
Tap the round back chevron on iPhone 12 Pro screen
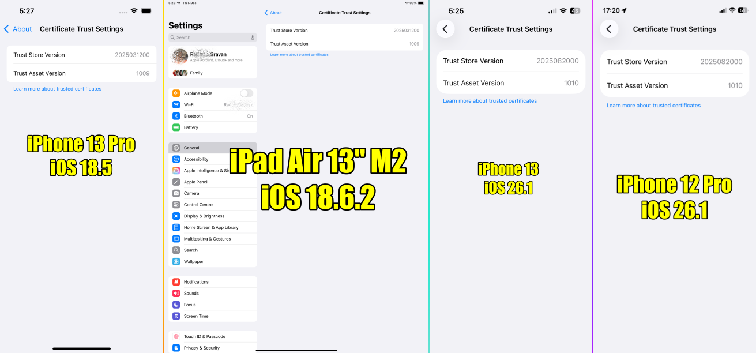click(x=609, y=29)
